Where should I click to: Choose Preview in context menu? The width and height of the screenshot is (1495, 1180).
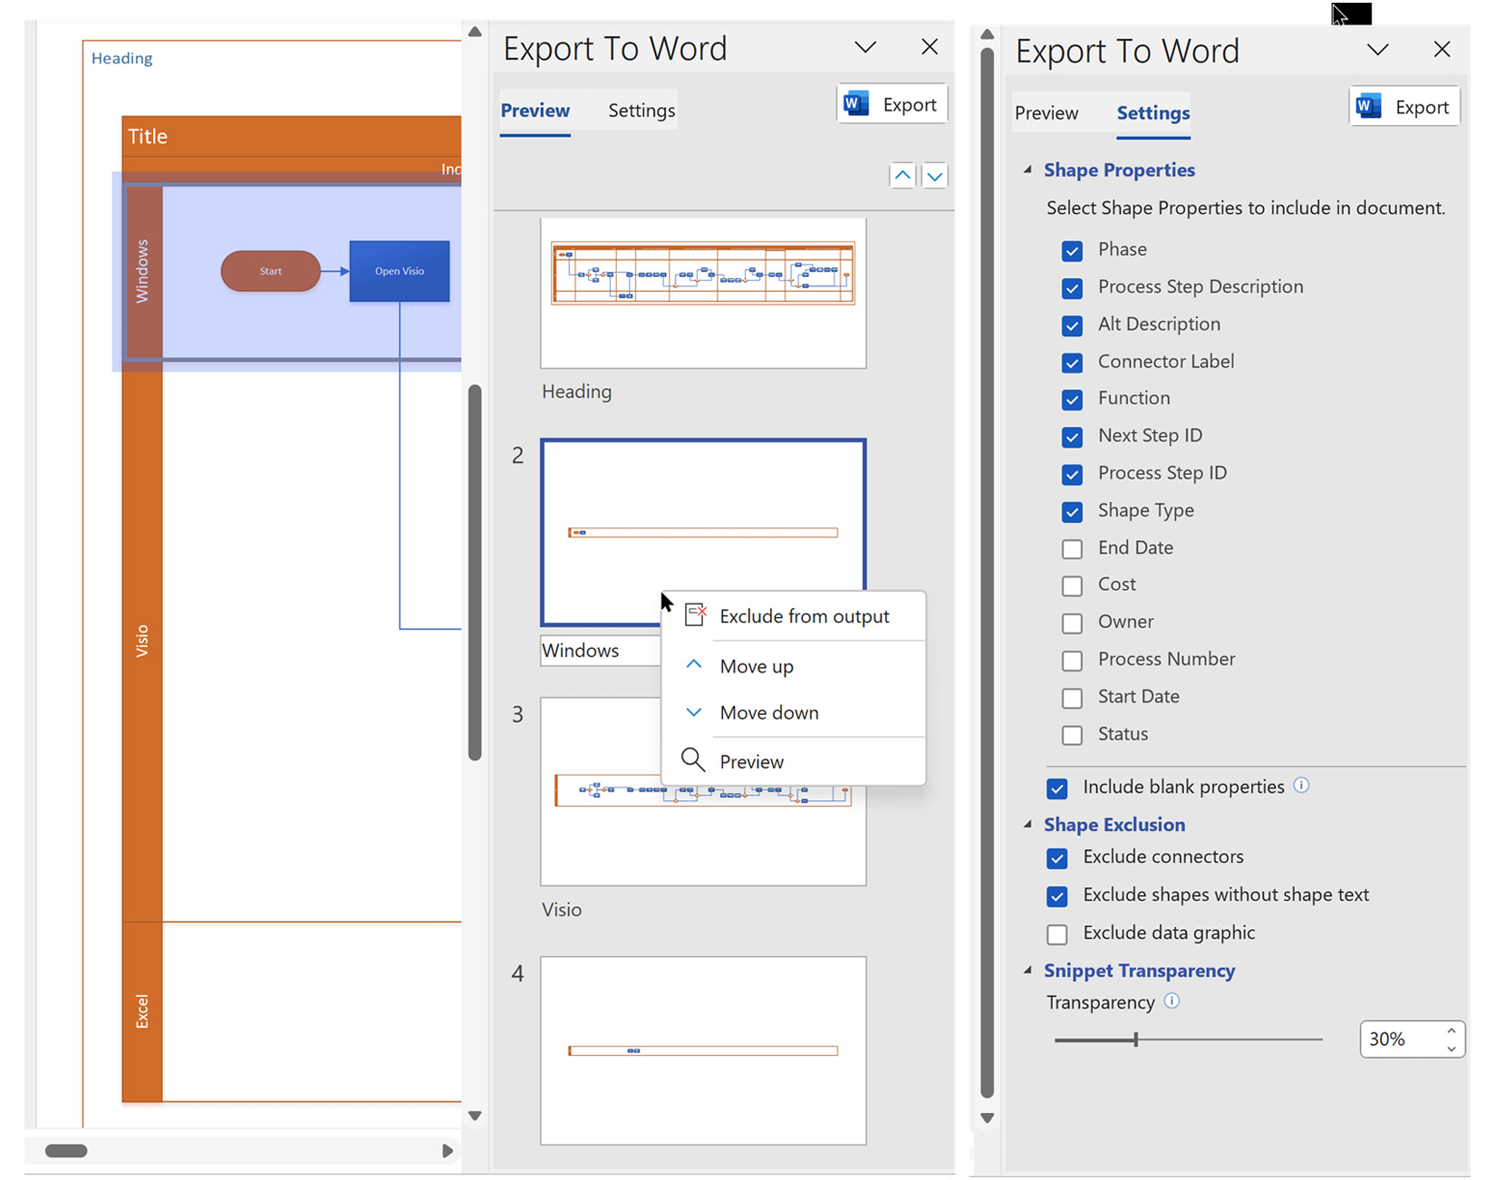[x=794, y=761]
